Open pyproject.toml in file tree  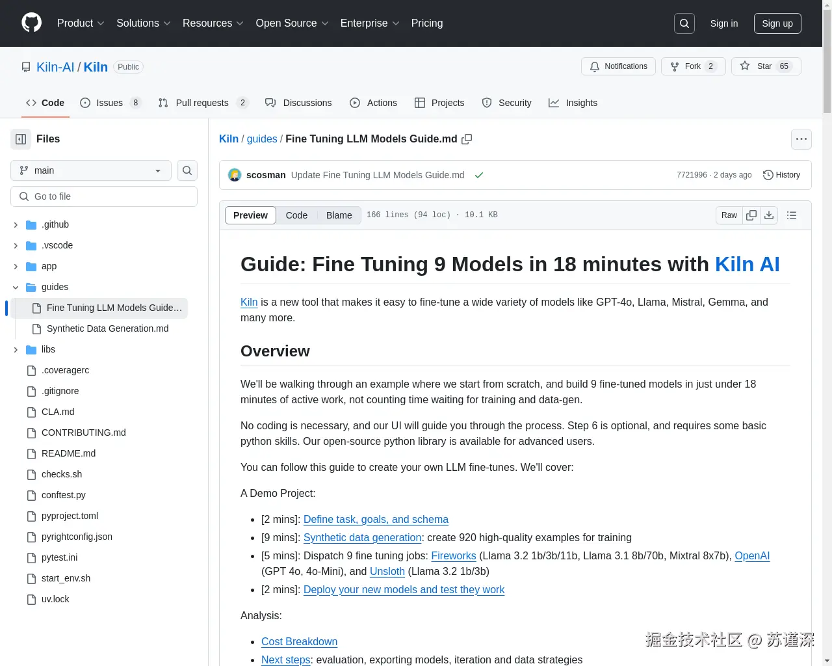70,516
